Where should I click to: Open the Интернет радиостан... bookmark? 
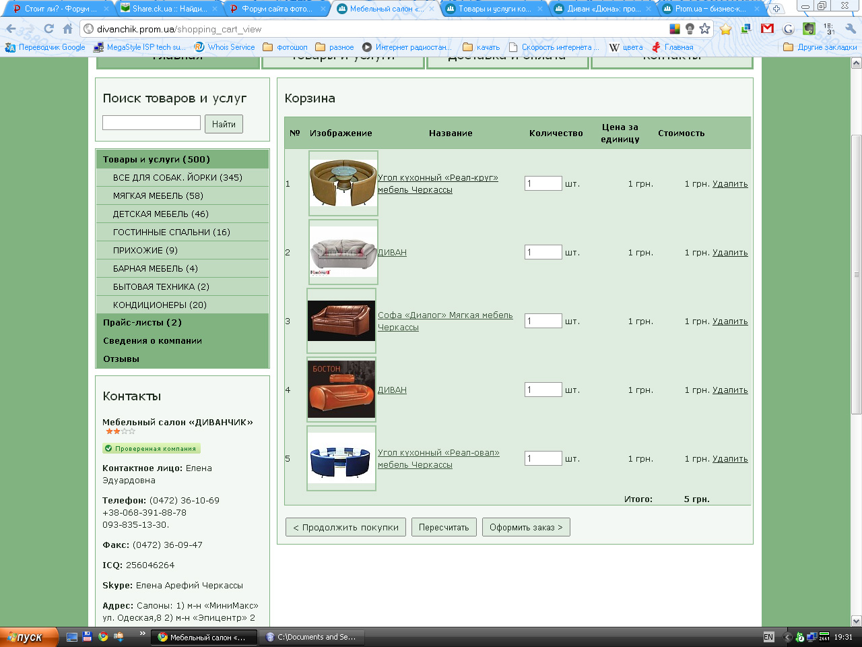407,47
